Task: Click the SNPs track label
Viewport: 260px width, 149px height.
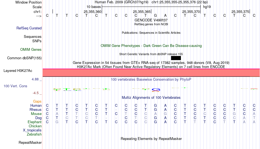Action: pos(37,41)
